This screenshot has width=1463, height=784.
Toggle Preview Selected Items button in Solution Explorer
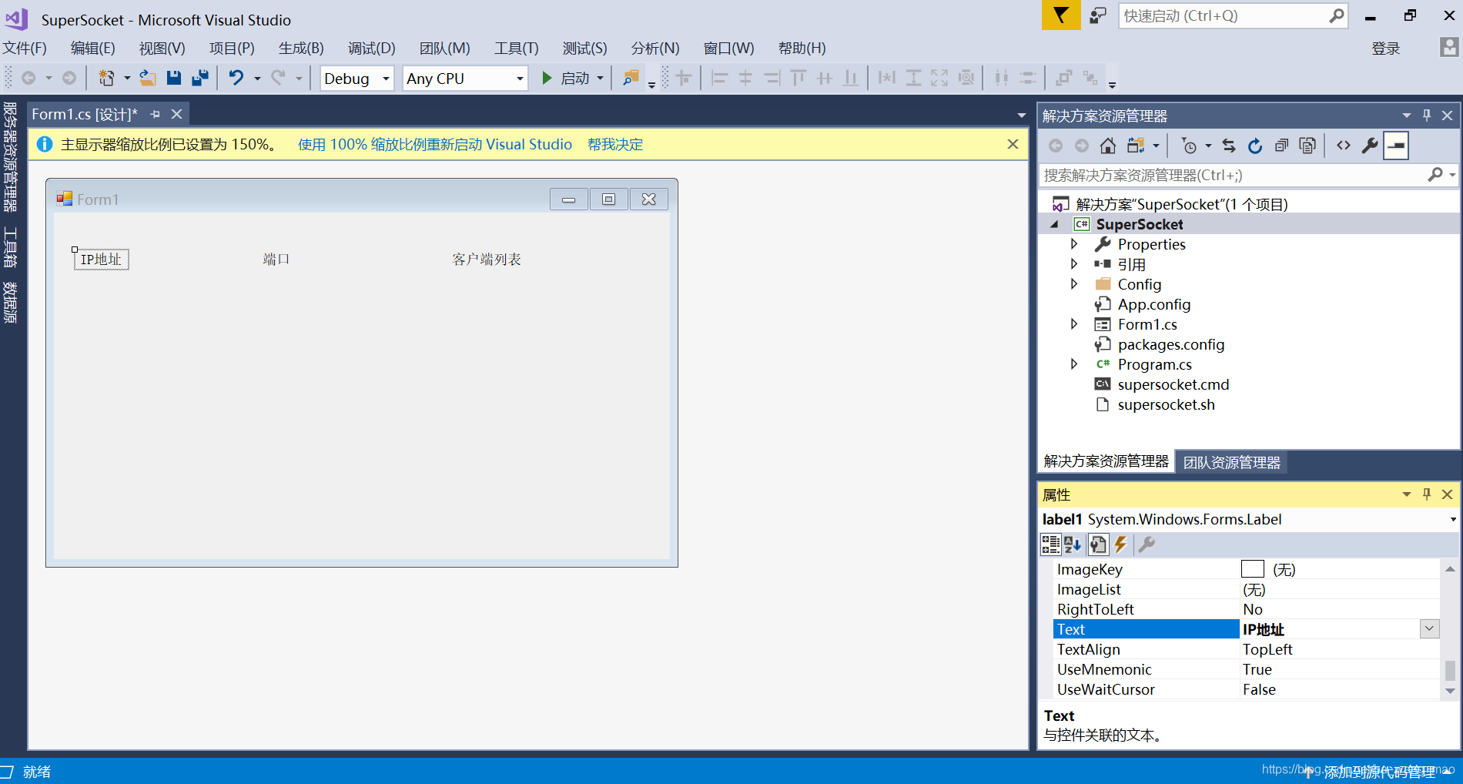pos(1396,146)
